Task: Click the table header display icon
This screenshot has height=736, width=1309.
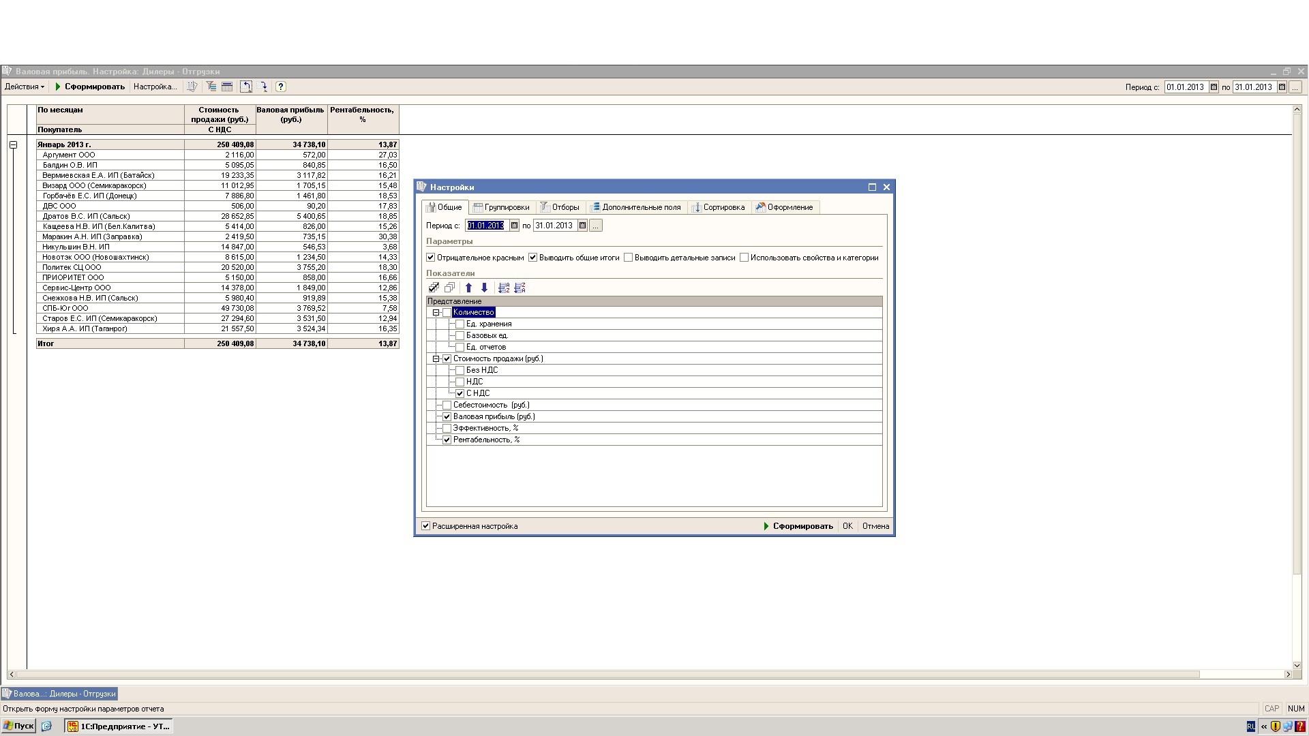Action: 227,87
